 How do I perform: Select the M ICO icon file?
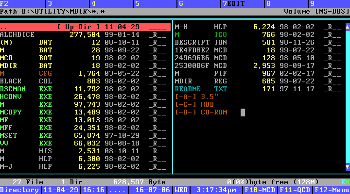259,35
